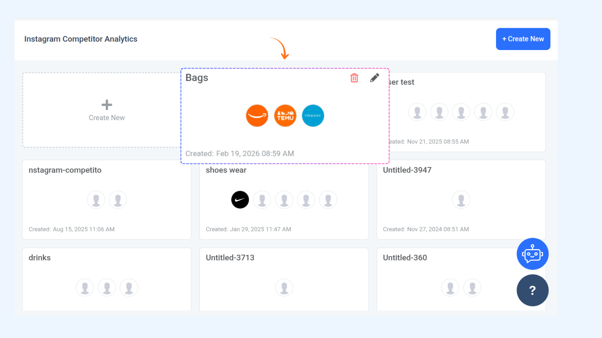This screenshot has height=338, width=602.
Task: Edit the Bags group with pencil icon
Action: pos(374,78)
